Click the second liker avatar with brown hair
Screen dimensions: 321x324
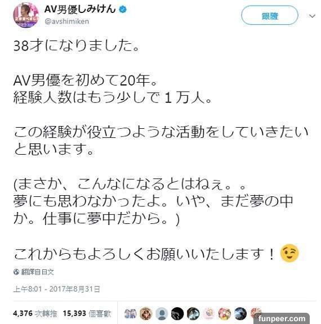point(146,313)
